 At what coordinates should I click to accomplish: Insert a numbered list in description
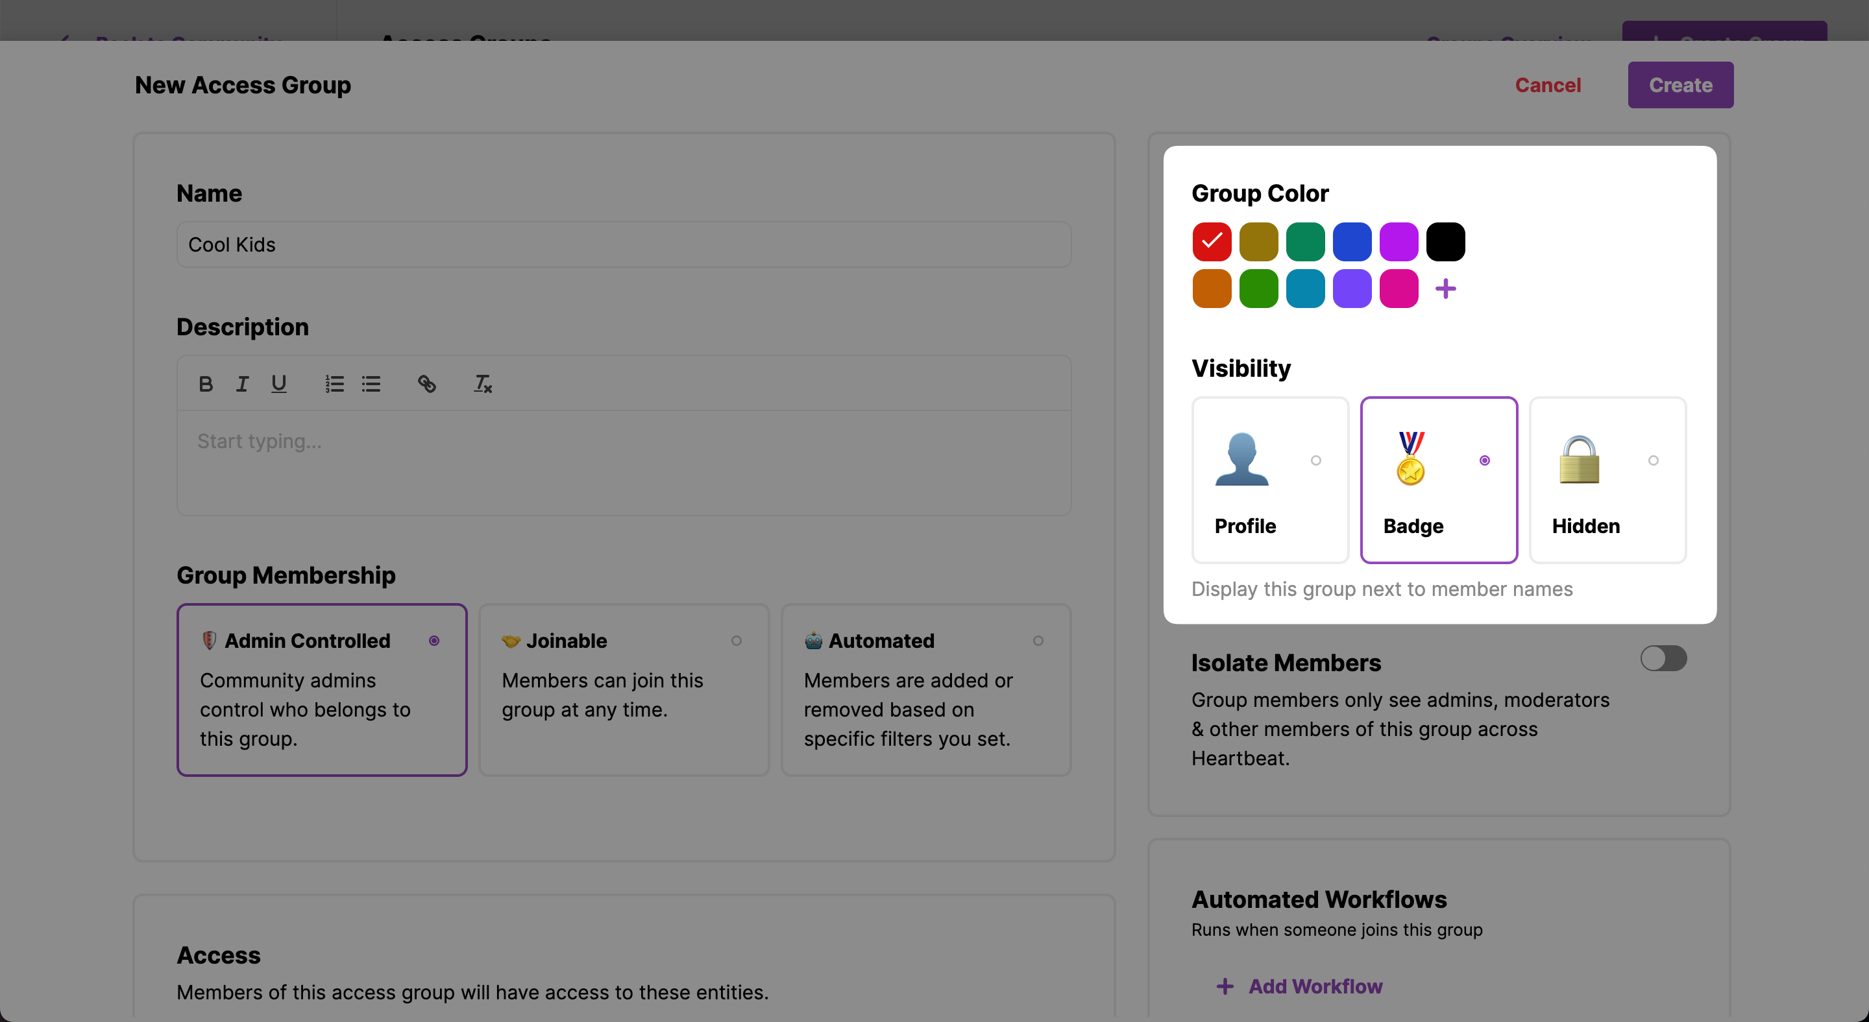334,383
